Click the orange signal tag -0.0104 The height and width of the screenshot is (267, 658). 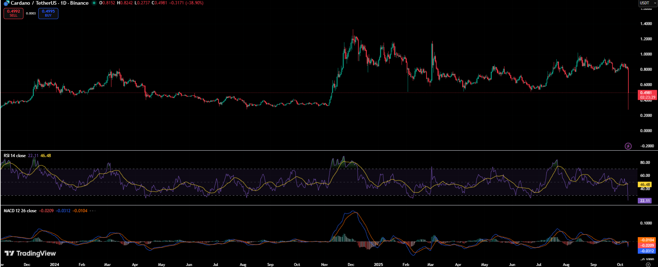tap(647, 240)
